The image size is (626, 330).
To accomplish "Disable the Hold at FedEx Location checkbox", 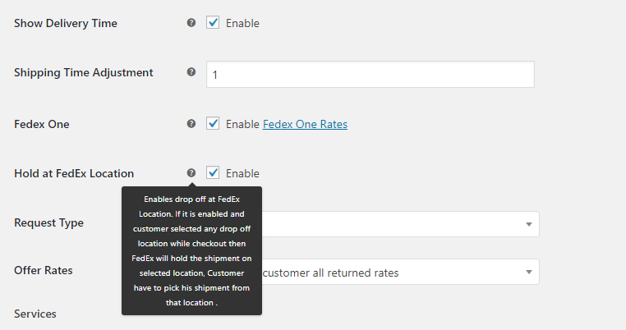I will [x=213, y=173].
